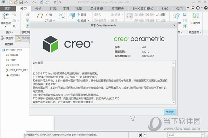Select PRT_CSYS_DEF in the model tree
The height and width of the screenshot is (138, 208).
pyautogui.click(x=17, y=70)
